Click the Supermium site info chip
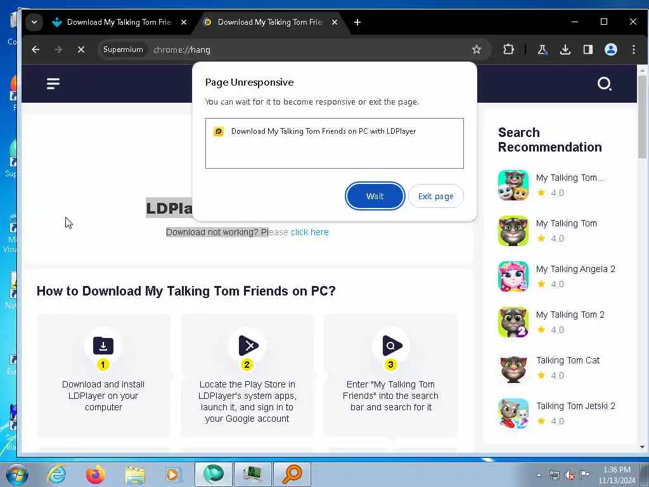The image size is (649, 487). (x=123, y=49)
